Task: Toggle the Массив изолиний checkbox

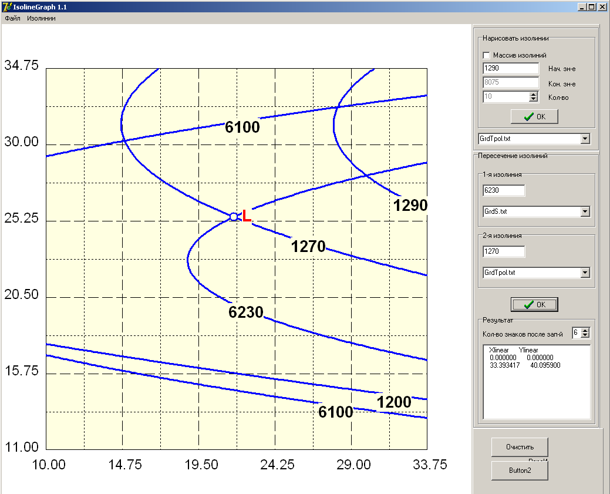Action: click(x=486, y=55)
